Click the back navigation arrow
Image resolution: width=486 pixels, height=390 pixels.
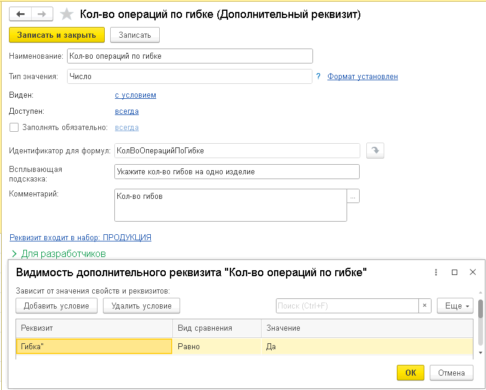(x=20, y=14)
